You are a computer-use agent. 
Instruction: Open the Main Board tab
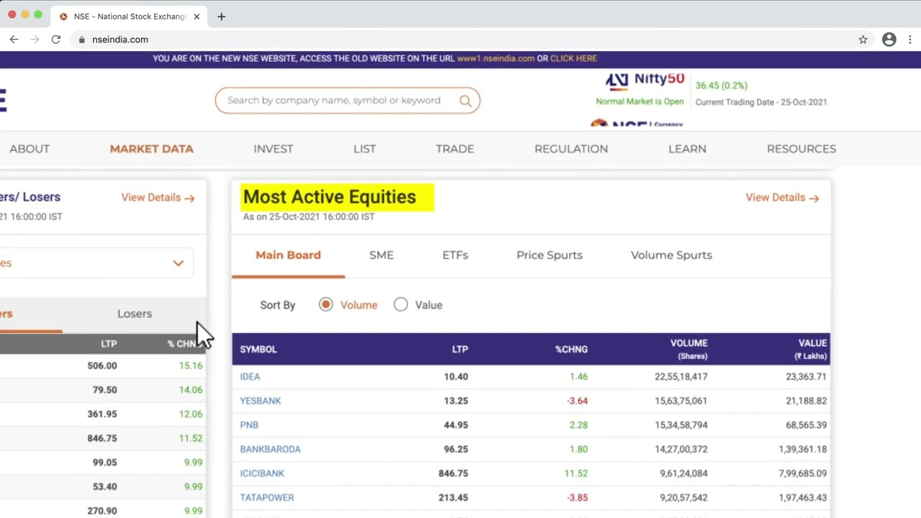click(x=288, y=255)
